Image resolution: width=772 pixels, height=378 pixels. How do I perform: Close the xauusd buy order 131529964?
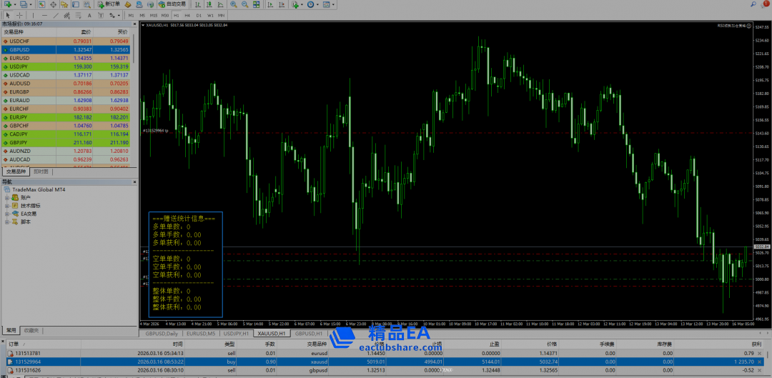(768, 362)
